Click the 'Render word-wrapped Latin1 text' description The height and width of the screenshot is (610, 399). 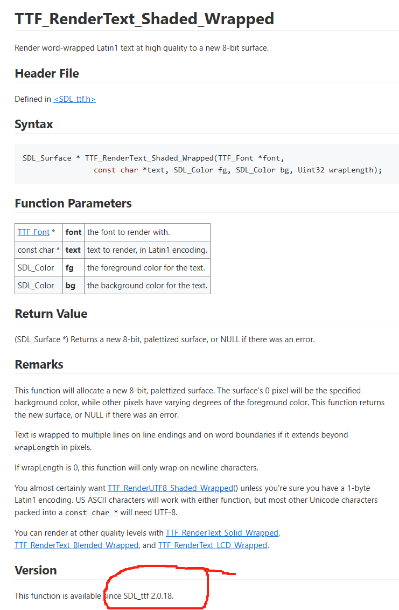pos(142,48)
